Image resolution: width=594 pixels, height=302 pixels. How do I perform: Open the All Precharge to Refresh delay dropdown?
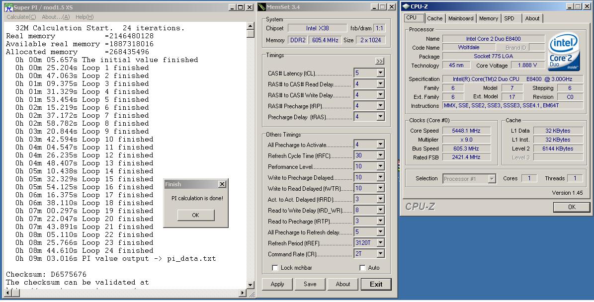coord(380,232)
